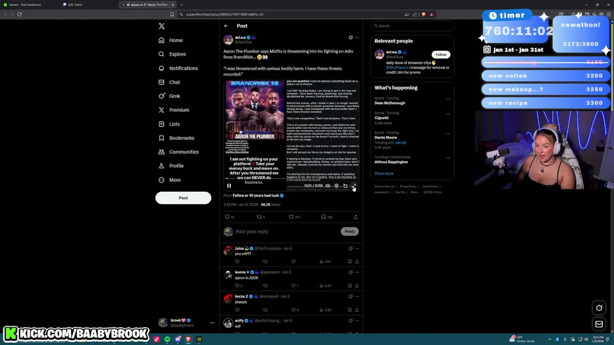Open more options on Juice's reply

357,249
